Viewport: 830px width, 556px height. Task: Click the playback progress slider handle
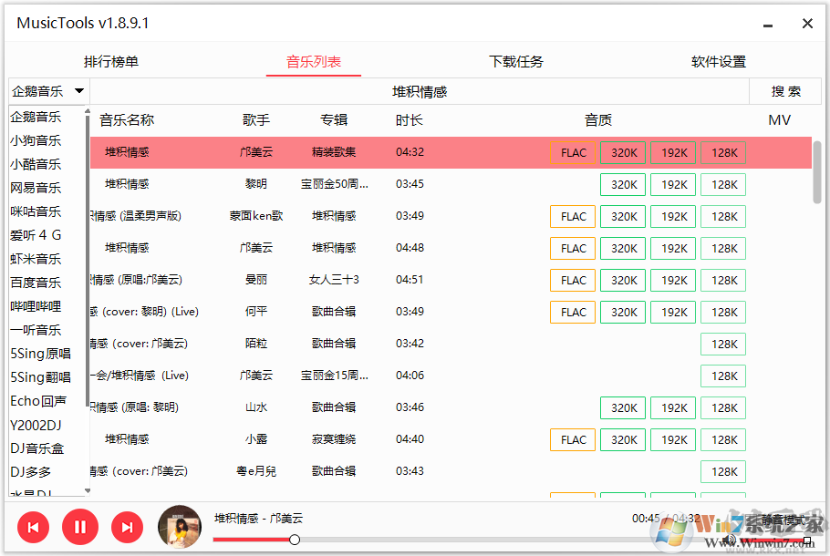pos(294,540)
